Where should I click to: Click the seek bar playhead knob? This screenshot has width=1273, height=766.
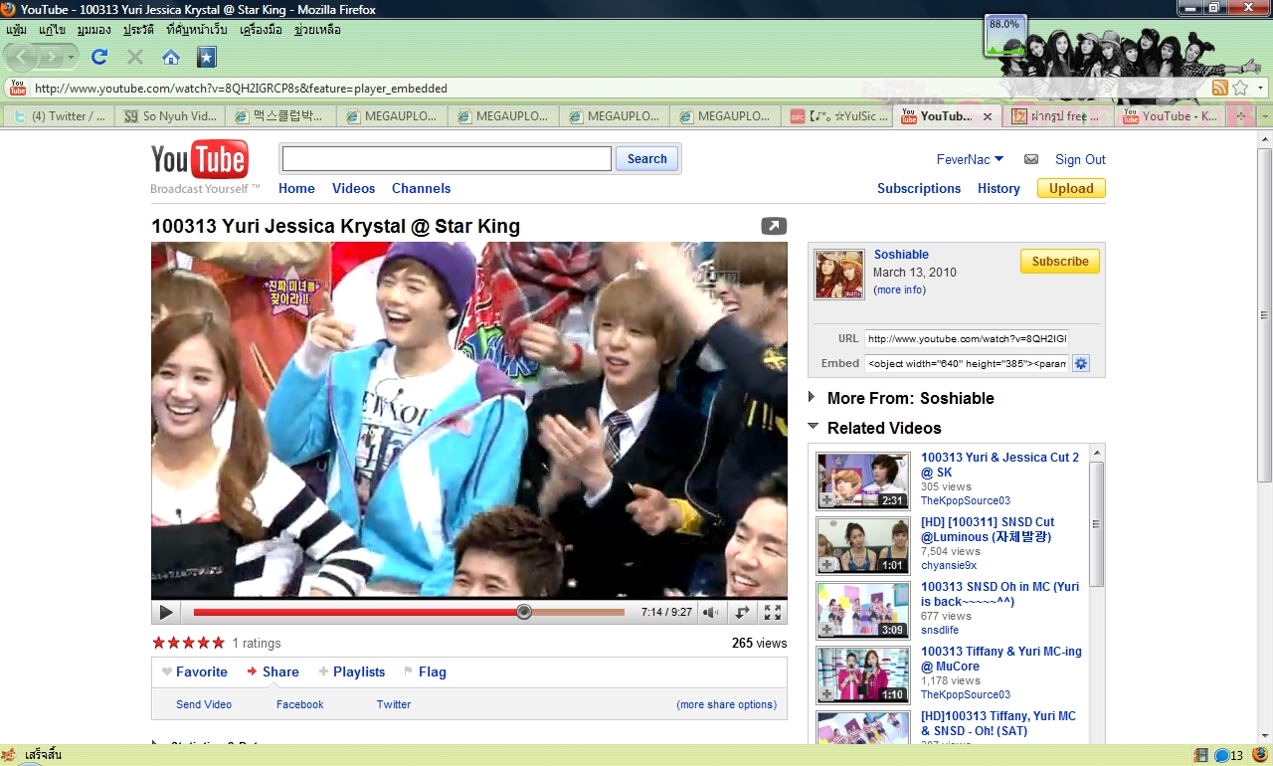524,613
